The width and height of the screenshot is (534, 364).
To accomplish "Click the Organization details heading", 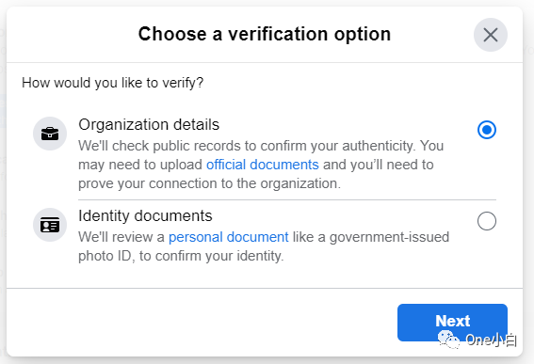I will (149, 124).
